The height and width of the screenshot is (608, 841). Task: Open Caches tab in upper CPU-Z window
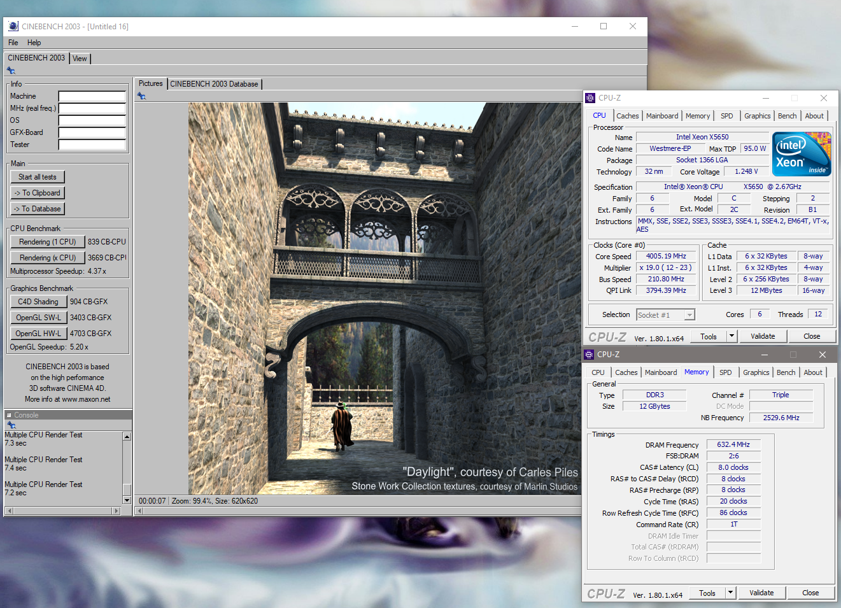click(x=627, y=116)
